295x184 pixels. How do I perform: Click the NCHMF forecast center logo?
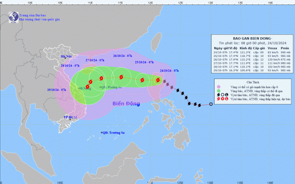(13, 17)
